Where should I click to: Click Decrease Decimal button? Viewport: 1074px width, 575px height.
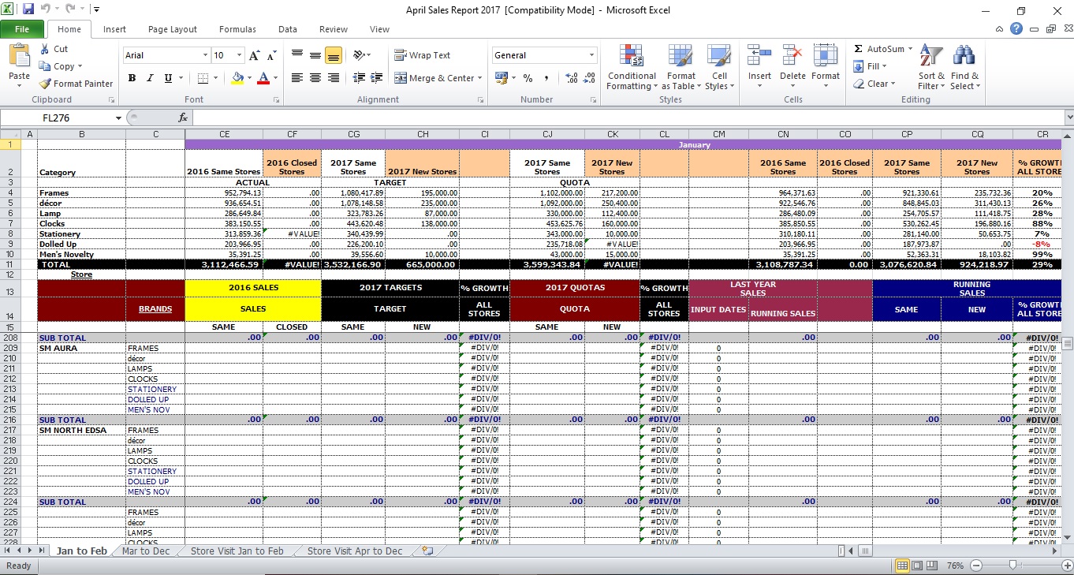pos(589,78)
